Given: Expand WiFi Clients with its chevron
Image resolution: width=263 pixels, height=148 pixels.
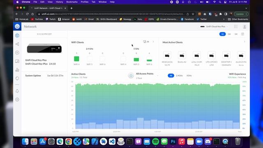Looking at the screenshot, I should (153, 42).
